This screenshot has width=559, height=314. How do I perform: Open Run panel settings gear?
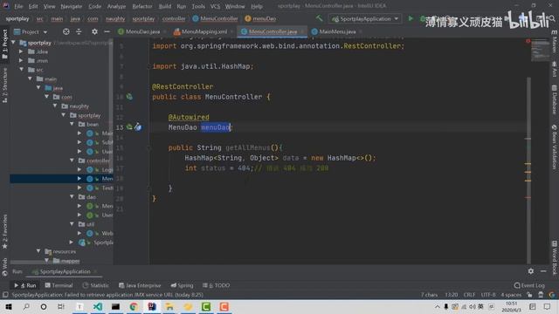(531, 271)
